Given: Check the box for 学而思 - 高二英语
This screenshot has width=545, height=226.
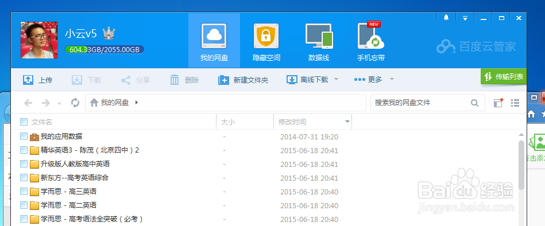Looking at the screenshot, I should [x=24, y=205].
